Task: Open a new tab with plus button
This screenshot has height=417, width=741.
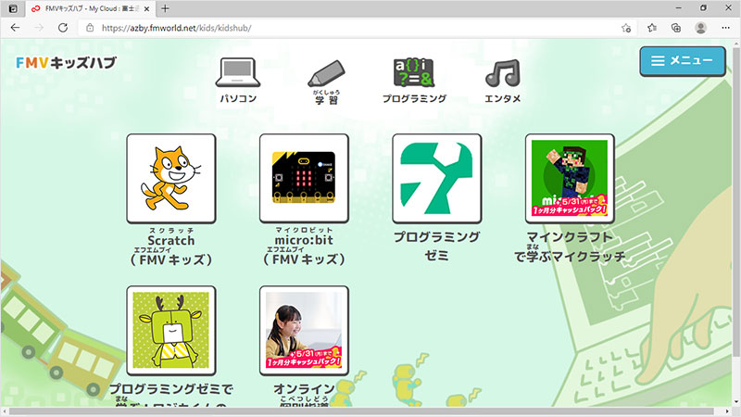Action: point(165,8)
